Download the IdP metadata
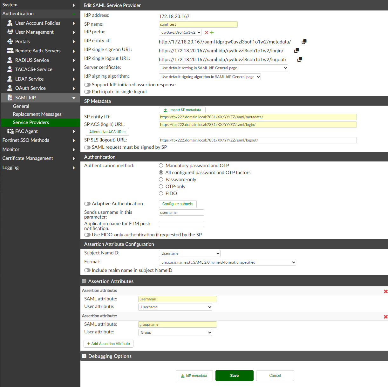The width and height of the screenshot is (388, 387). coord(194,376)
